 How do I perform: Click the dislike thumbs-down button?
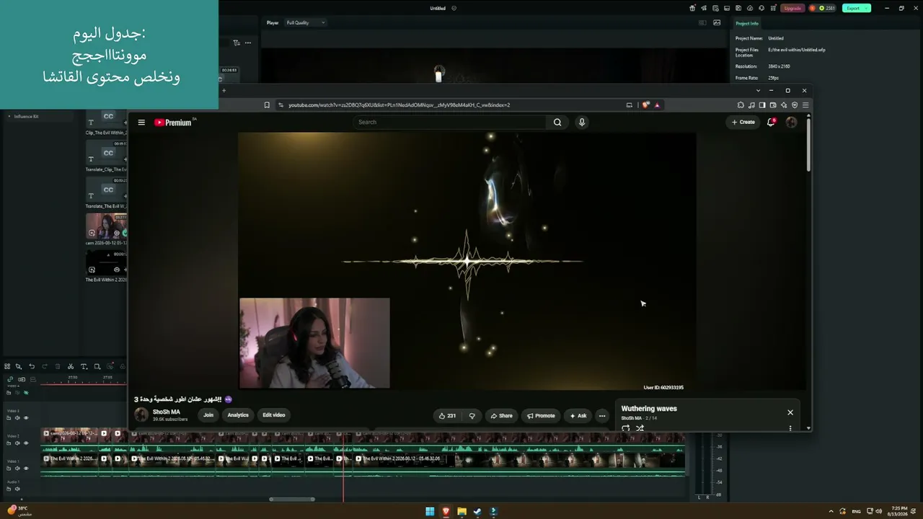[x=472, y=416]
